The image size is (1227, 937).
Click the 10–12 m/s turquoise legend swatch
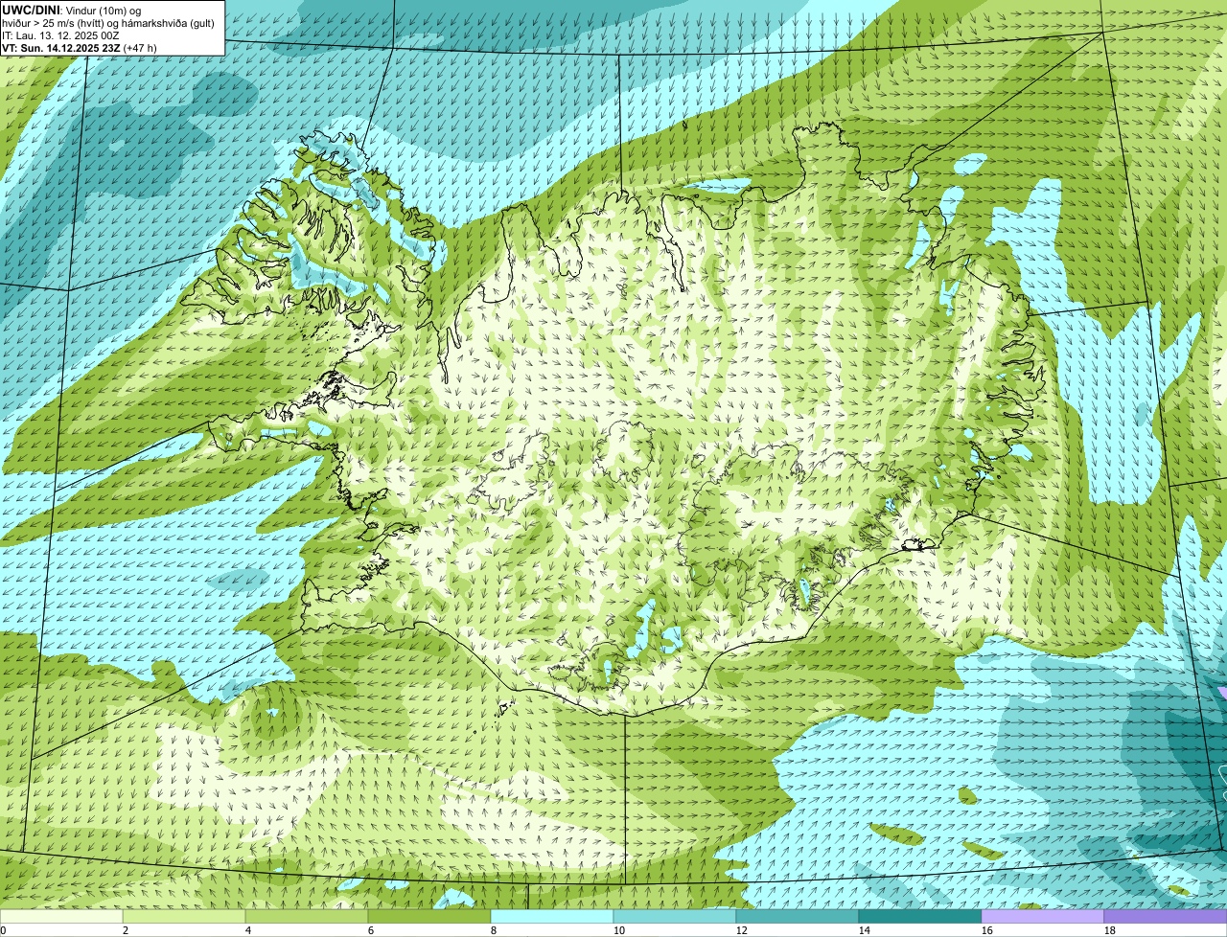click(x=675, y=917)
